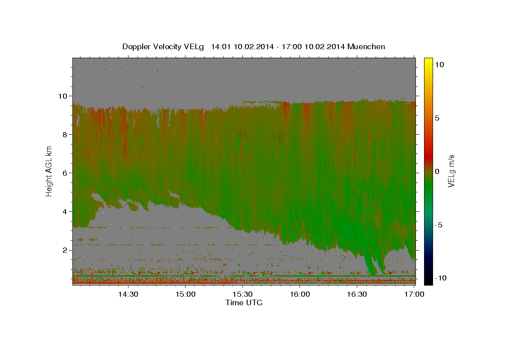Click the 15:00 time tick label
The image size is (514, 342).
(x=185, y=294)
